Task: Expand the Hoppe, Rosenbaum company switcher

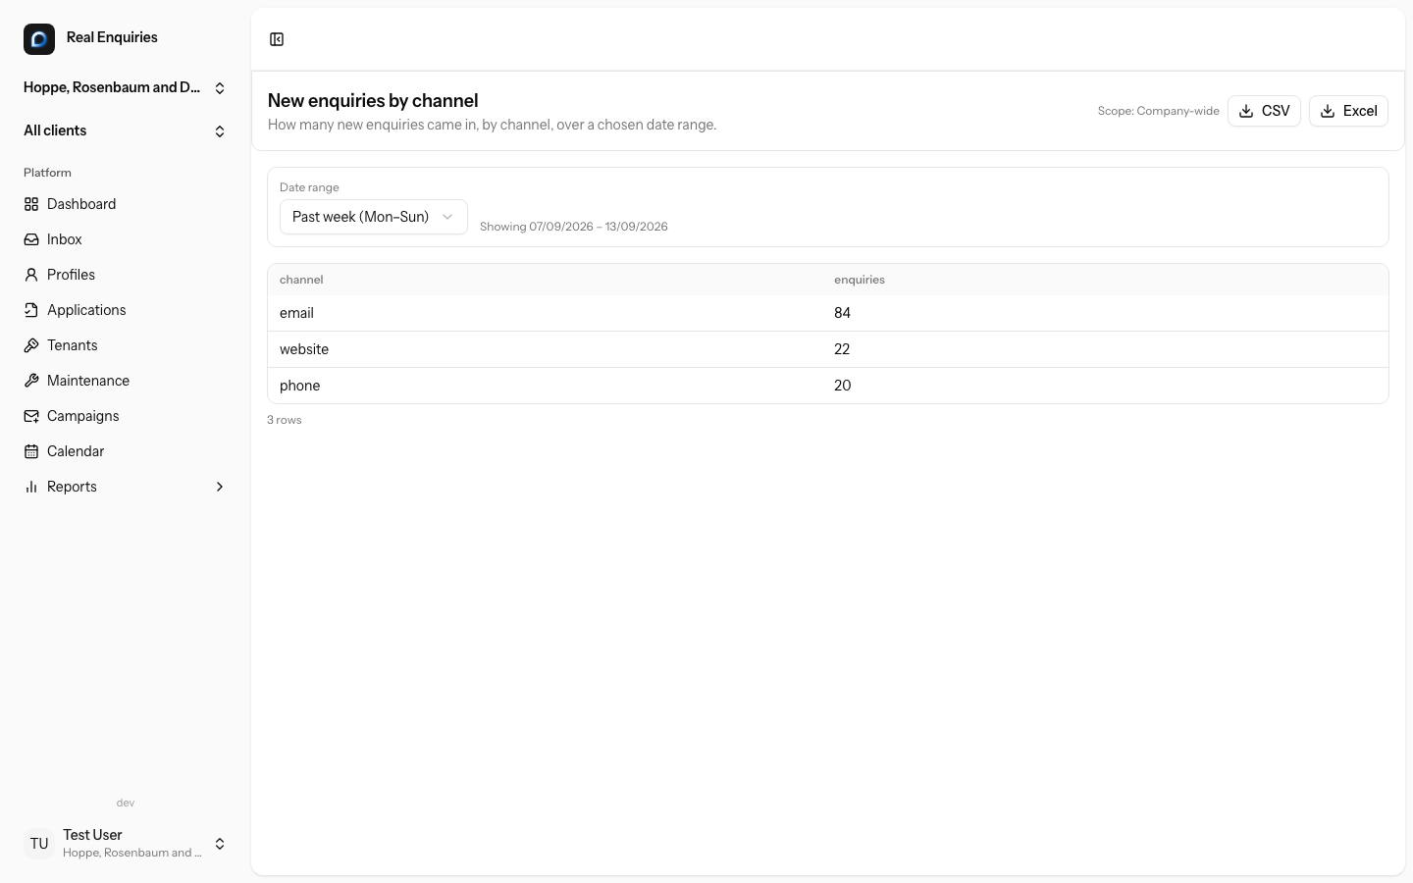Action: coord(126,87)
